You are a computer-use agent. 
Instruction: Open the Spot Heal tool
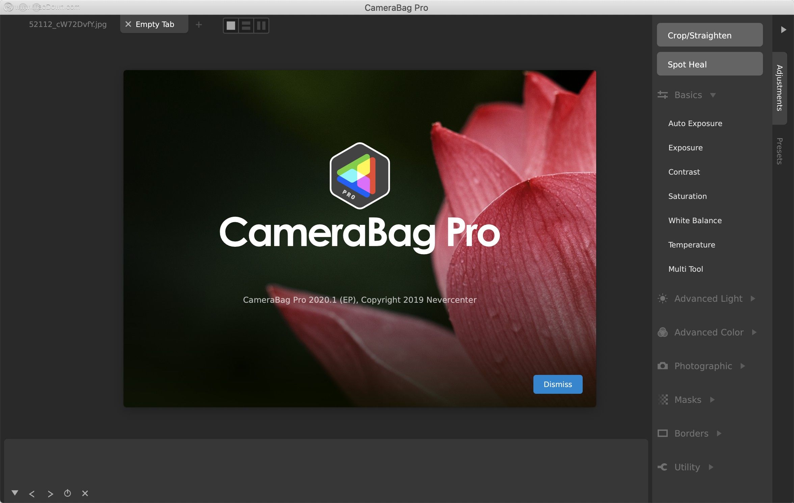pyautogui.click(x=710, y=64)
